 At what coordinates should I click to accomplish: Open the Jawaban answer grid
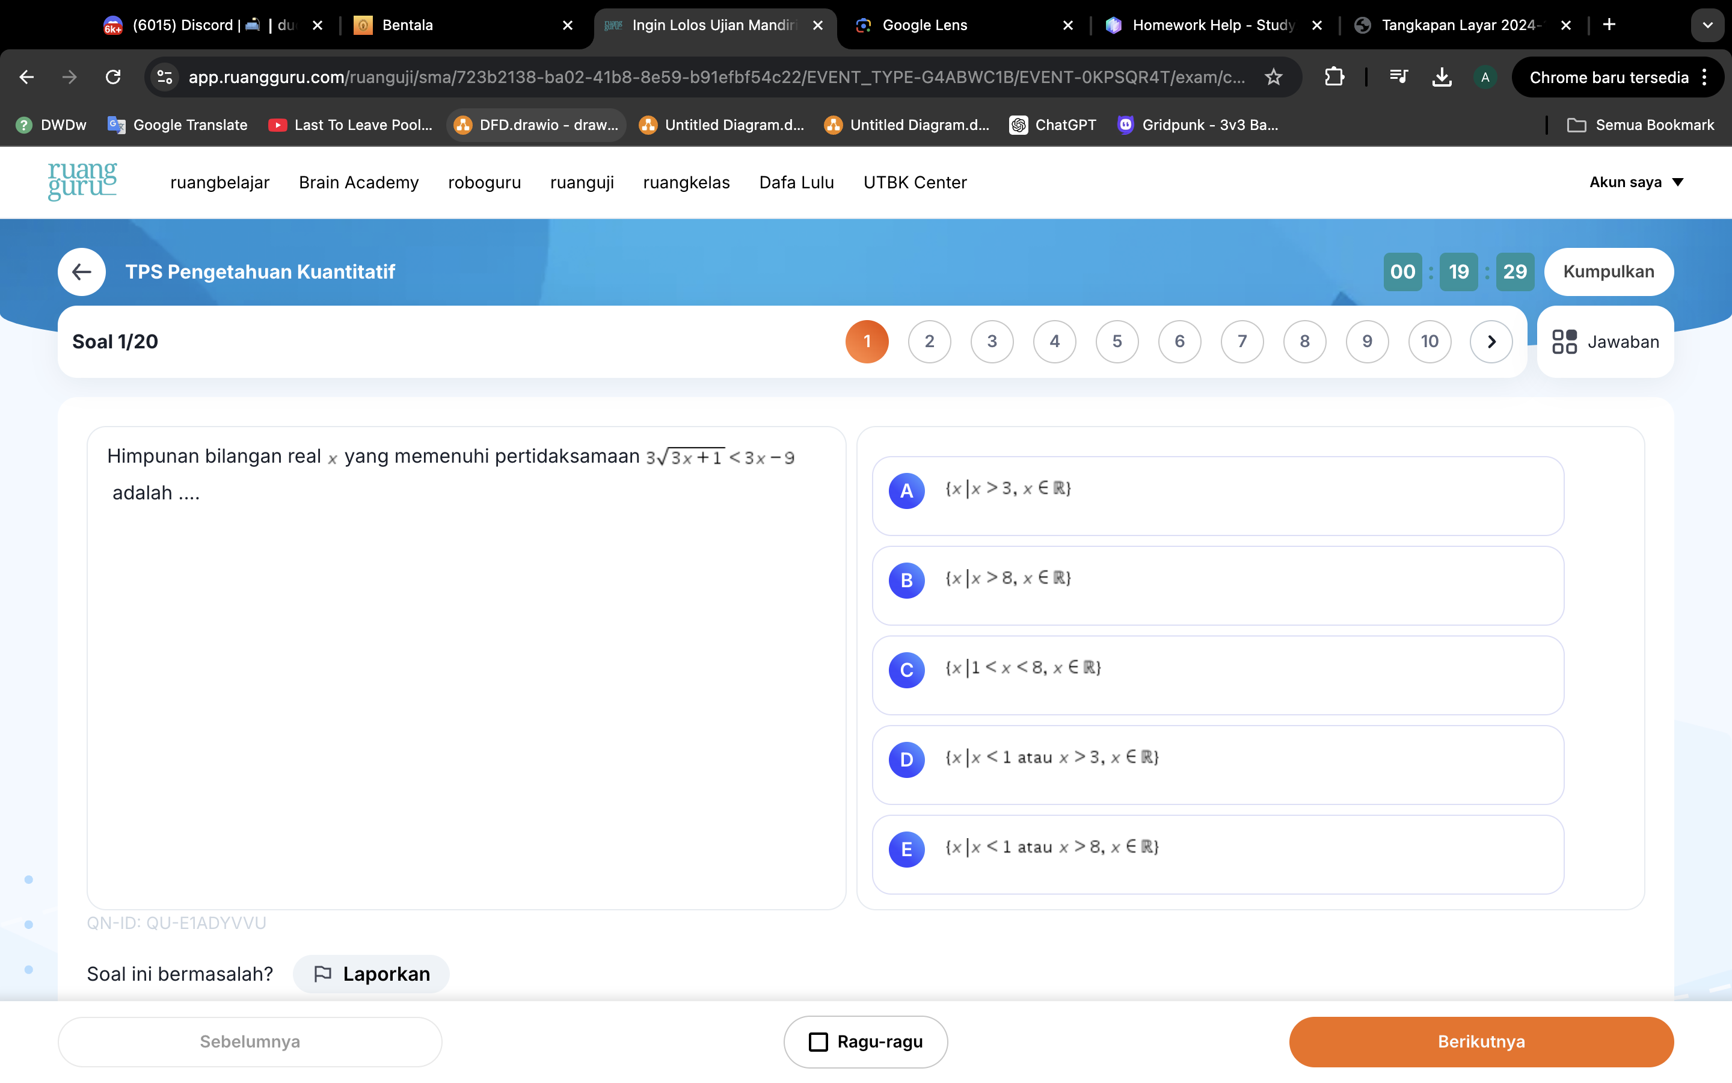(1605, 342)
